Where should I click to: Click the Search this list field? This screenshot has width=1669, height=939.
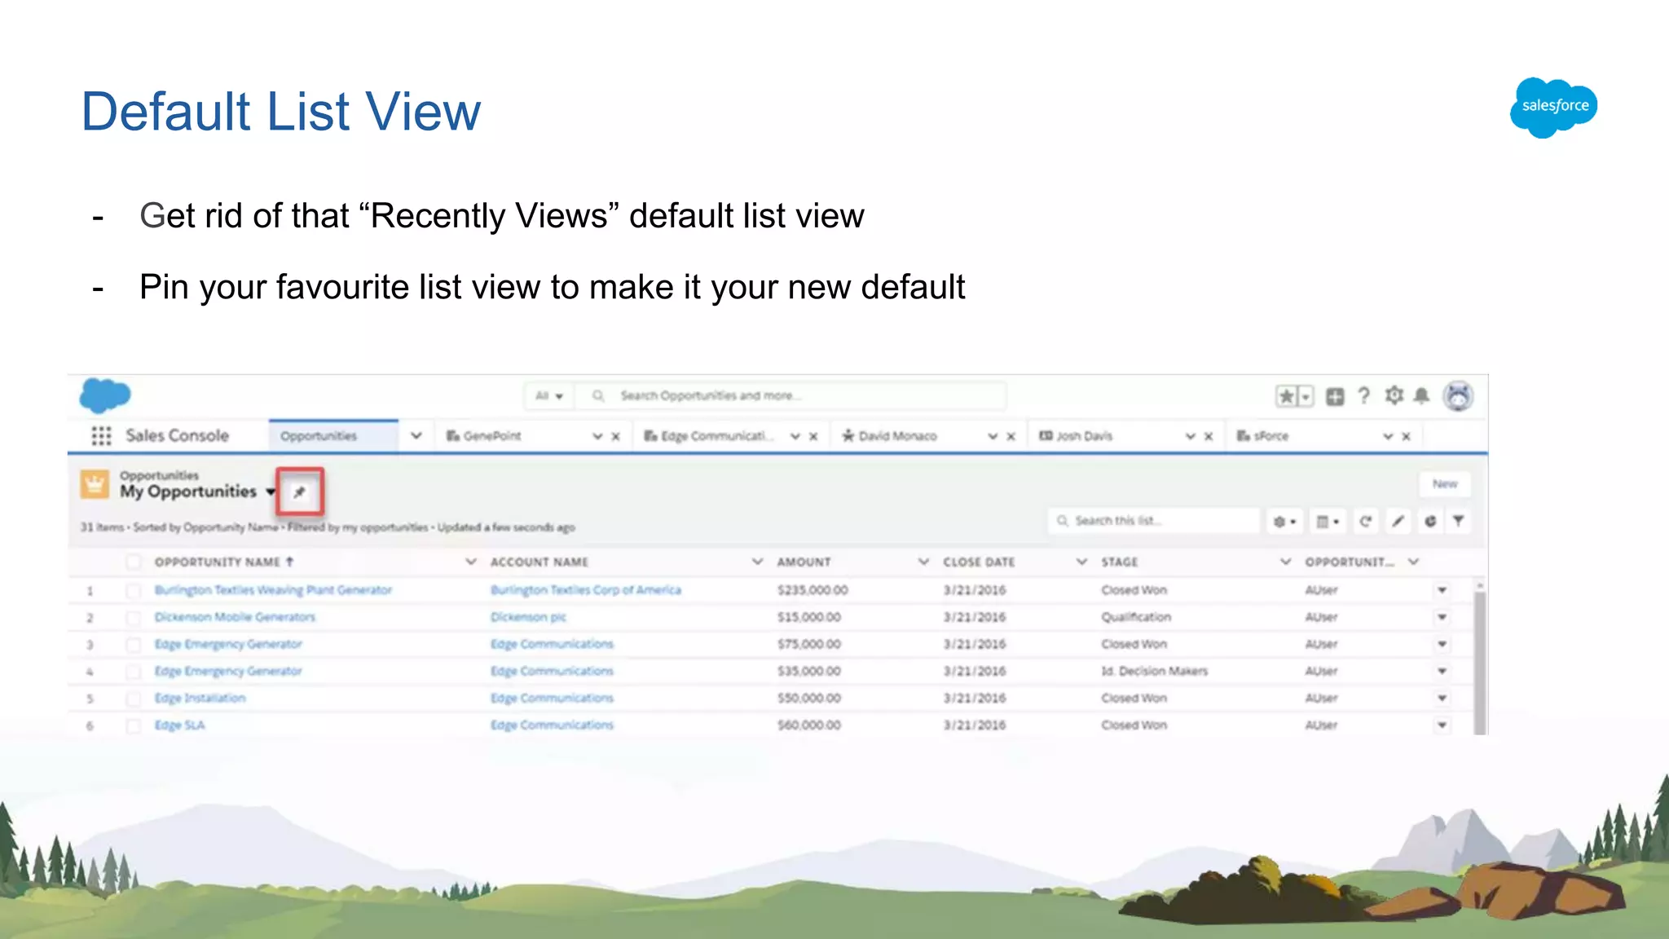click(1154, 521)
